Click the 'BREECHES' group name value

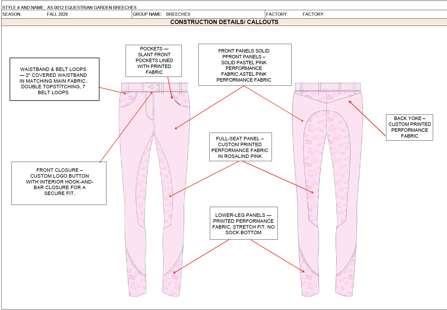178,14
